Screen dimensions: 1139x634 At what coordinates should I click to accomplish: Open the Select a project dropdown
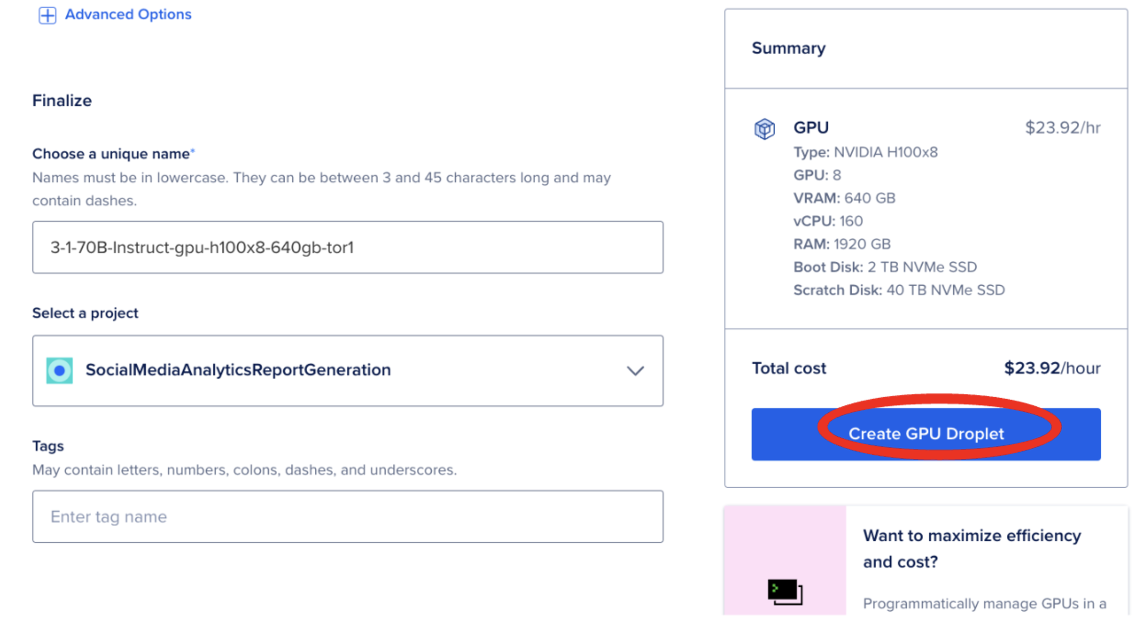347,371
